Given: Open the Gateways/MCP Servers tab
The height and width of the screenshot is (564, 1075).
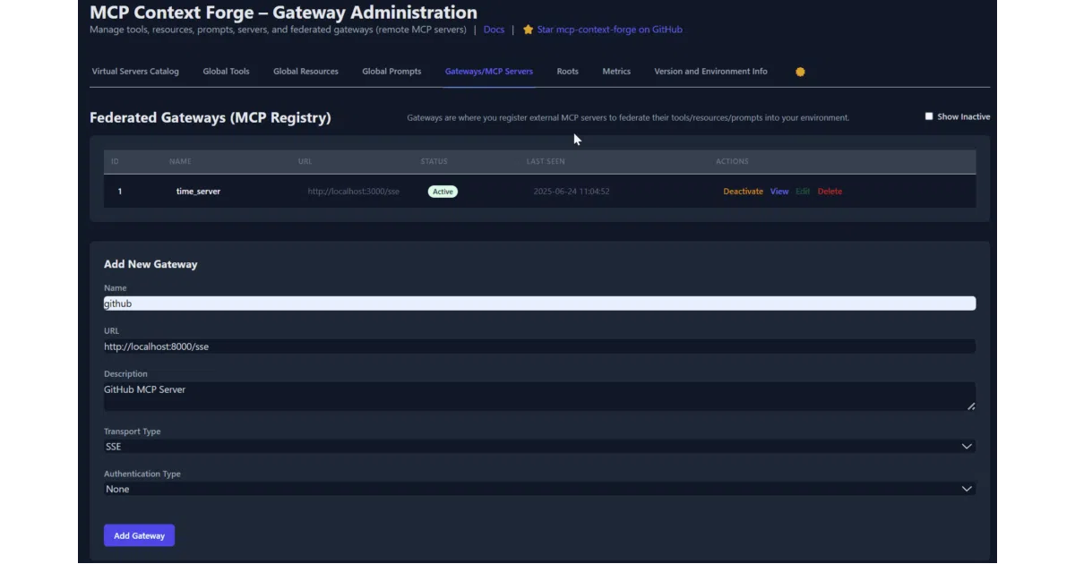Looking at the screenshot, I should [489, 72].
